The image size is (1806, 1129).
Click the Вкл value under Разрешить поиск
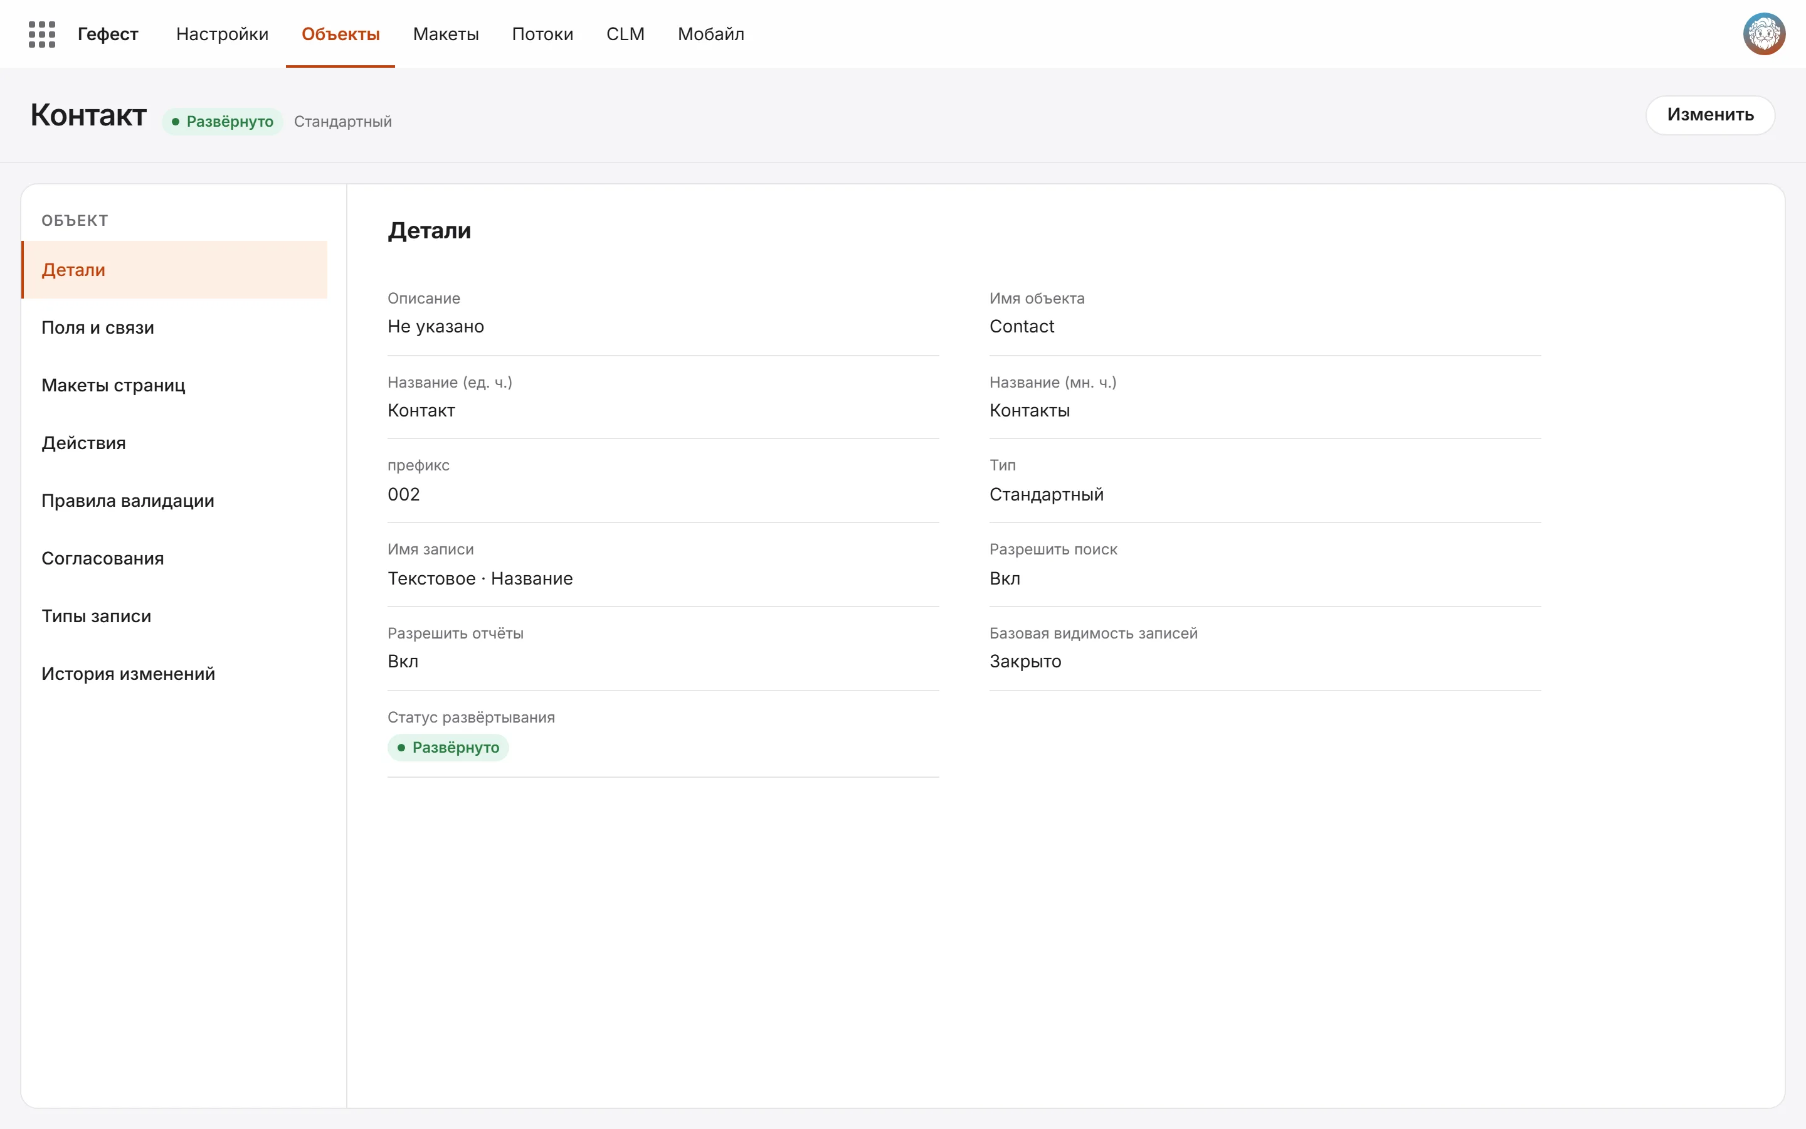pyautogui.click(x=1005, y=579)
